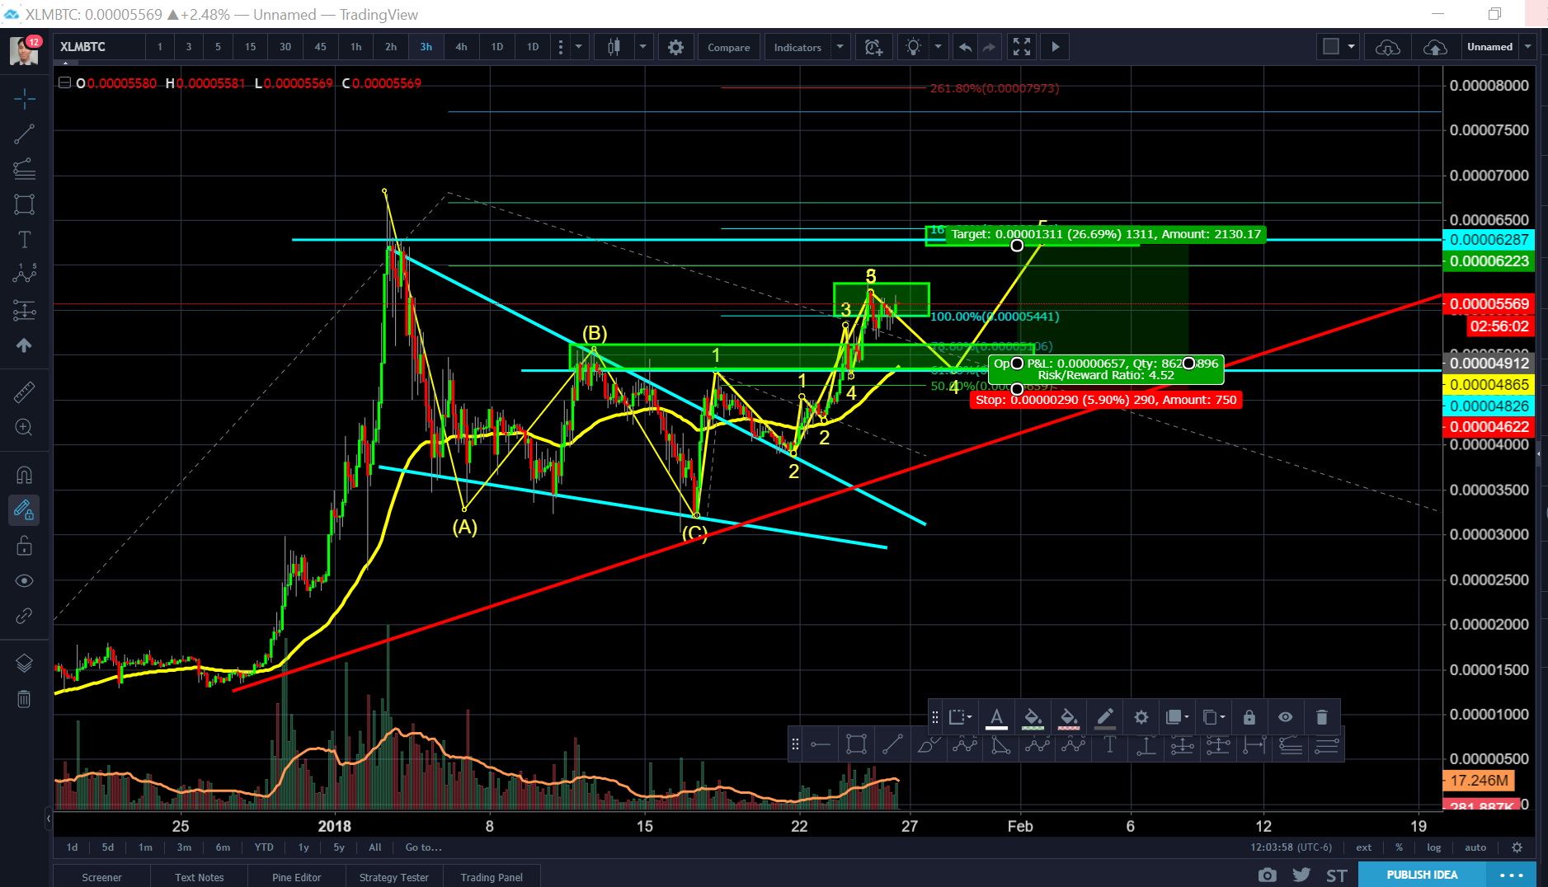Toggle auto scale on price axis
Screen dimensions: 1548x887
point(1475,847)
